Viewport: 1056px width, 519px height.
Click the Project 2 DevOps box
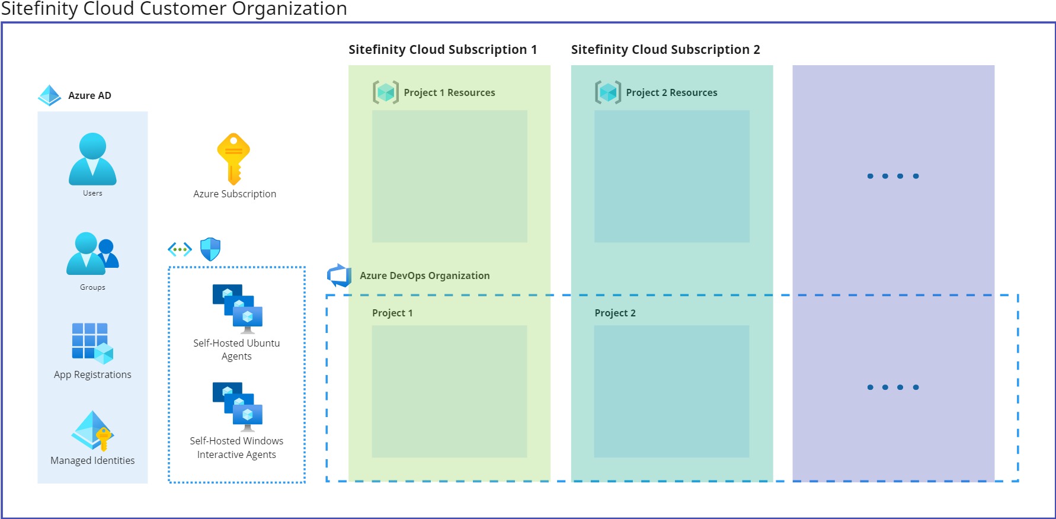click(x=671, y=391)
